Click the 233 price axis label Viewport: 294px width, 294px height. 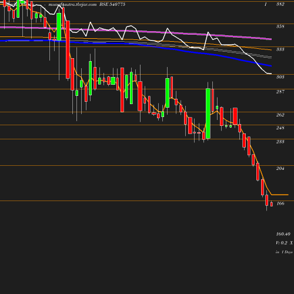click(280, 142)
